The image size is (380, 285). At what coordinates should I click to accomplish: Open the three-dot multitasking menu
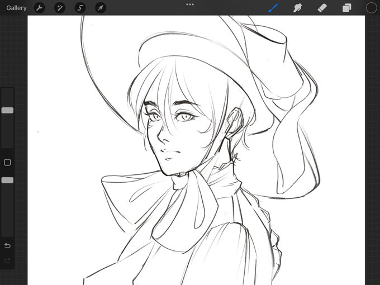pyautogui.click(x=190, y=4)
